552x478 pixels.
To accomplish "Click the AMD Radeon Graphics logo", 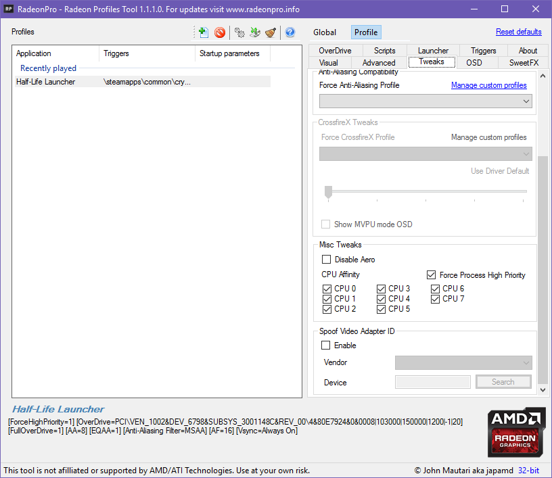I will 515,432.
